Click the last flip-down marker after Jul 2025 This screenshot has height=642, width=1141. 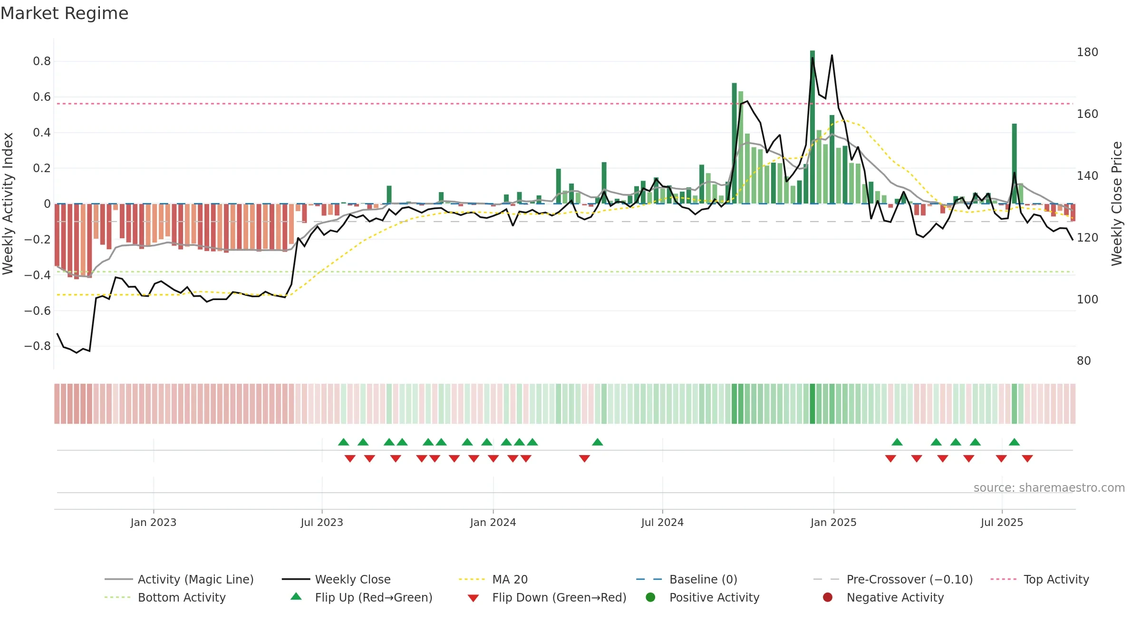click(x=1027, y=458)
